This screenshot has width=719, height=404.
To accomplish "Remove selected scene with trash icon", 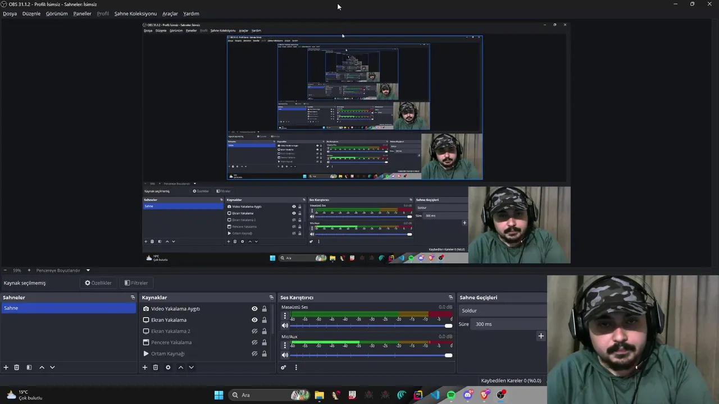I will pos(17,368).
